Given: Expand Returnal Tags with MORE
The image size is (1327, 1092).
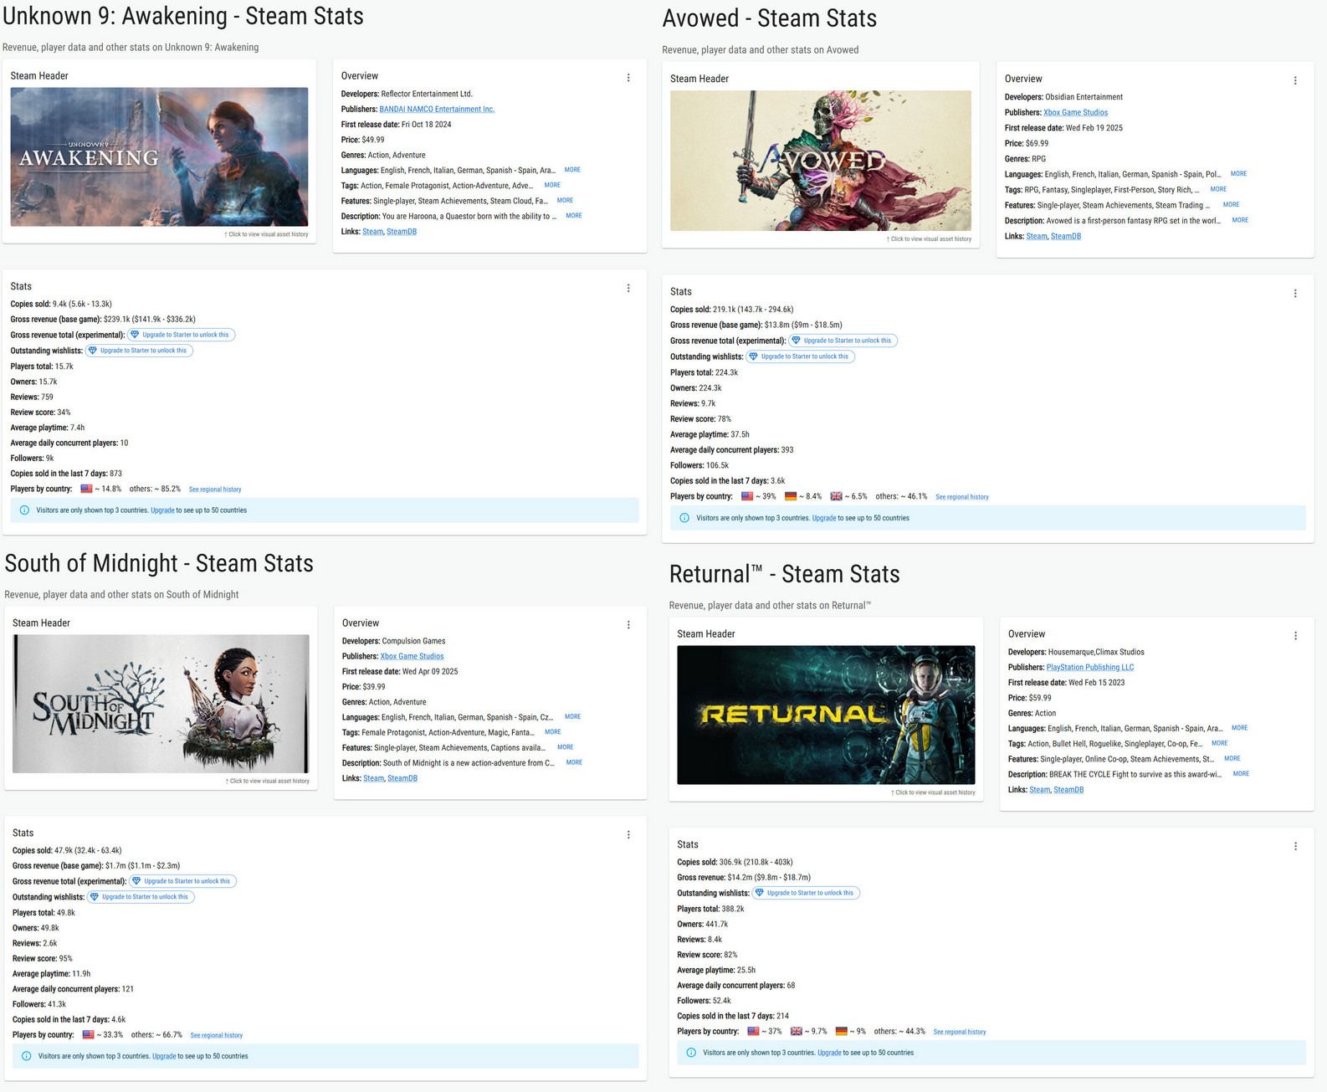Looking at the screenshot, I should (x=1220, y=743).
